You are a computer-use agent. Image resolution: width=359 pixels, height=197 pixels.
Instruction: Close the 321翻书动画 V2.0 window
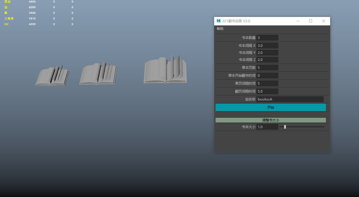click(324, 21)
